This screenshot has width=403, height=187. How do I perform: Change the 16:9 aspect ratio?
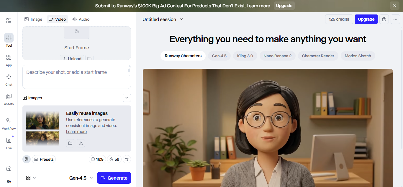[x=97, y=159]
